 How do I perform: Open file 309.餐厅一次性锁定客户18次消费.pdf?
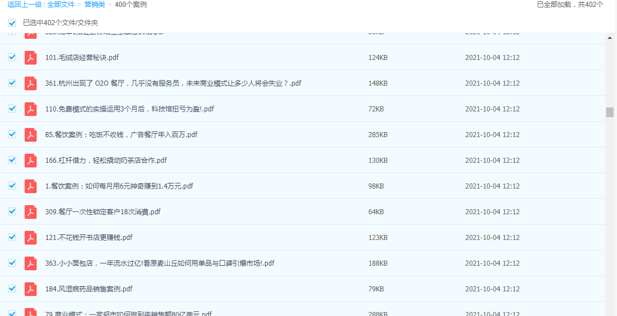[102, 212]
